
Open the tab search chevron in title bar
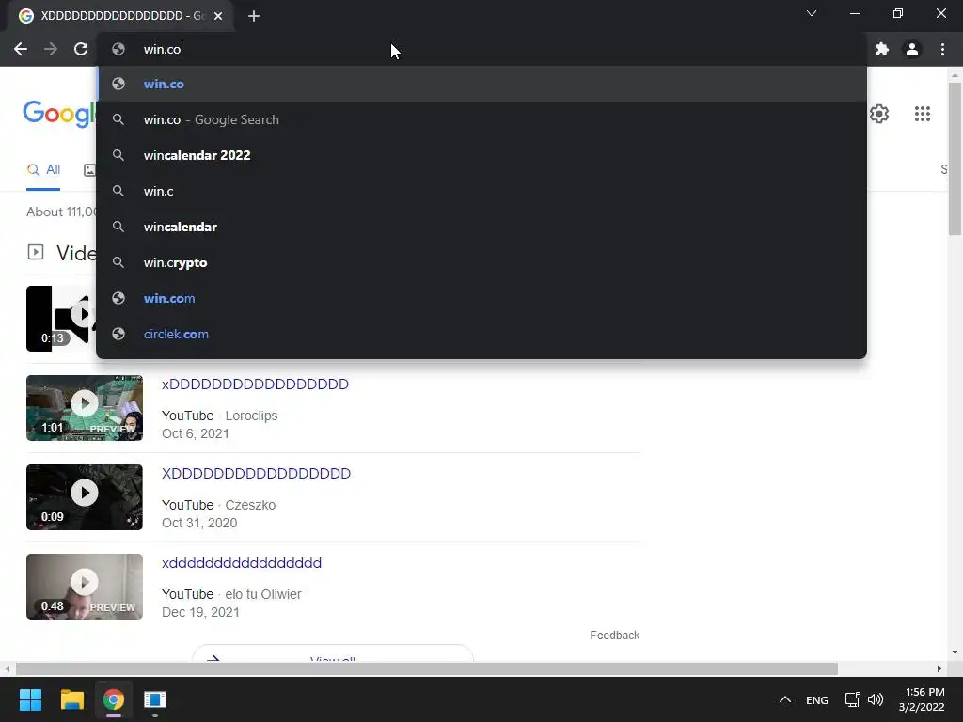tap(812, 13)
